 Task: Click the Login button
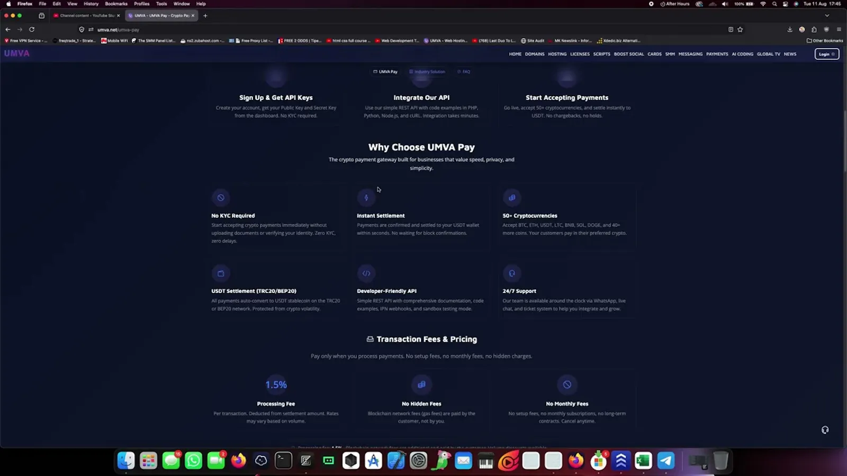coord(826,54)
